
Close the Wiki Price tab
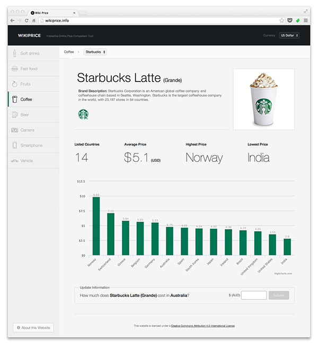tap(74, 13)
